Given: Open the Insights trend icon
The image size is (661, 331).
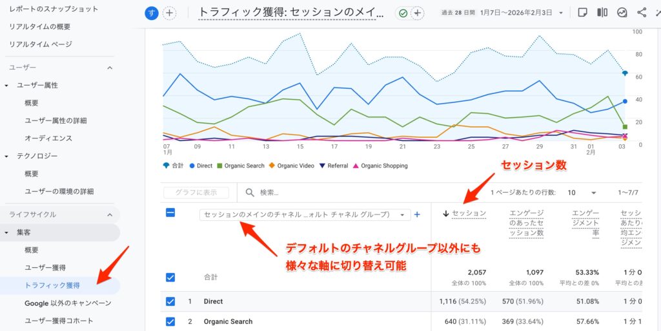Looking at the screenshot, I should (622, 13).
